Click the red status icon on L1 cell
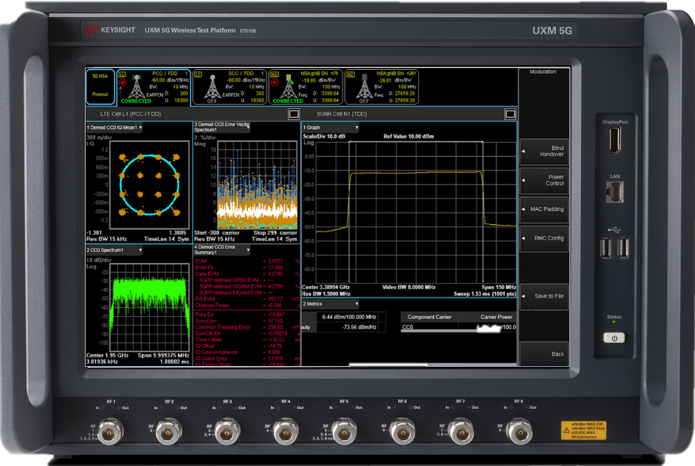Image resolution: width=695 pixels, height=466 pixels. click(123, 82)
